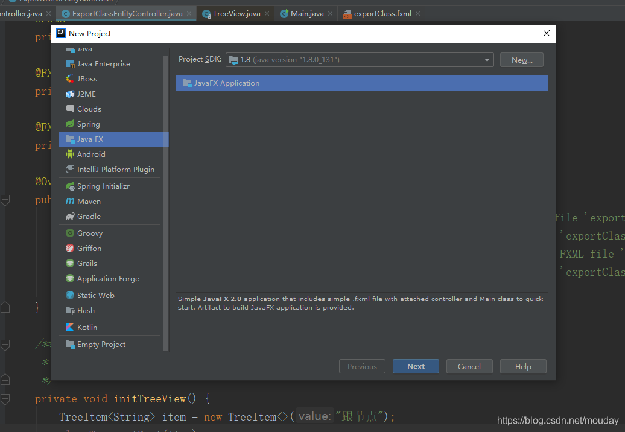Select Static Web project type

click(111, 295)
